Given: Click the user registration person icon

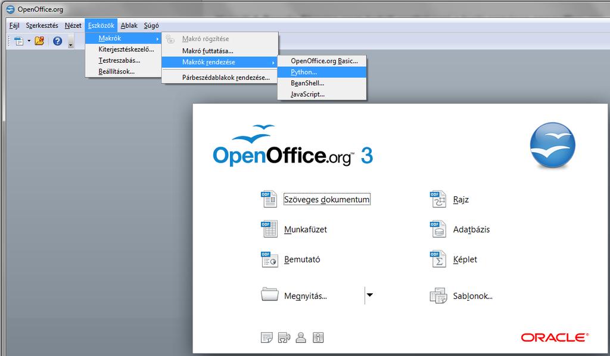Looking at the screenshot, I should tap(301, 338).
